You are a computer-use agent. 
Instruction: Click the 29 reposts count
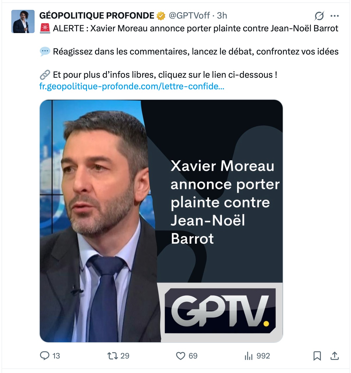tap(125, 356)
